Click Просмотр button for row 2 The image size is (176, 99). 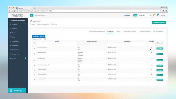coord(160,54)
